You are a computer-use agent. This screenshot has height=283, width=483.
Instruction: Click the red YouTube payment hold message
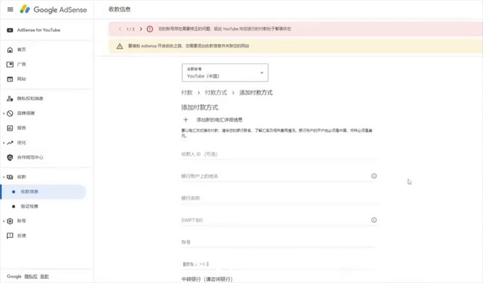point(224,29)
